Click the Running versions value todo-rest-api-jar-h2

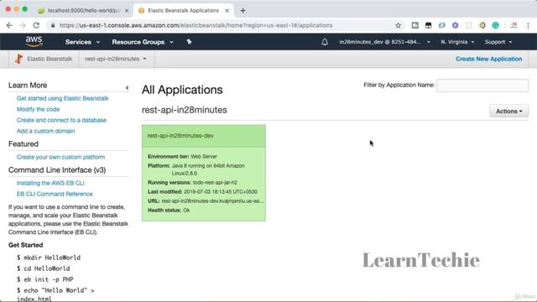[215, 183]
